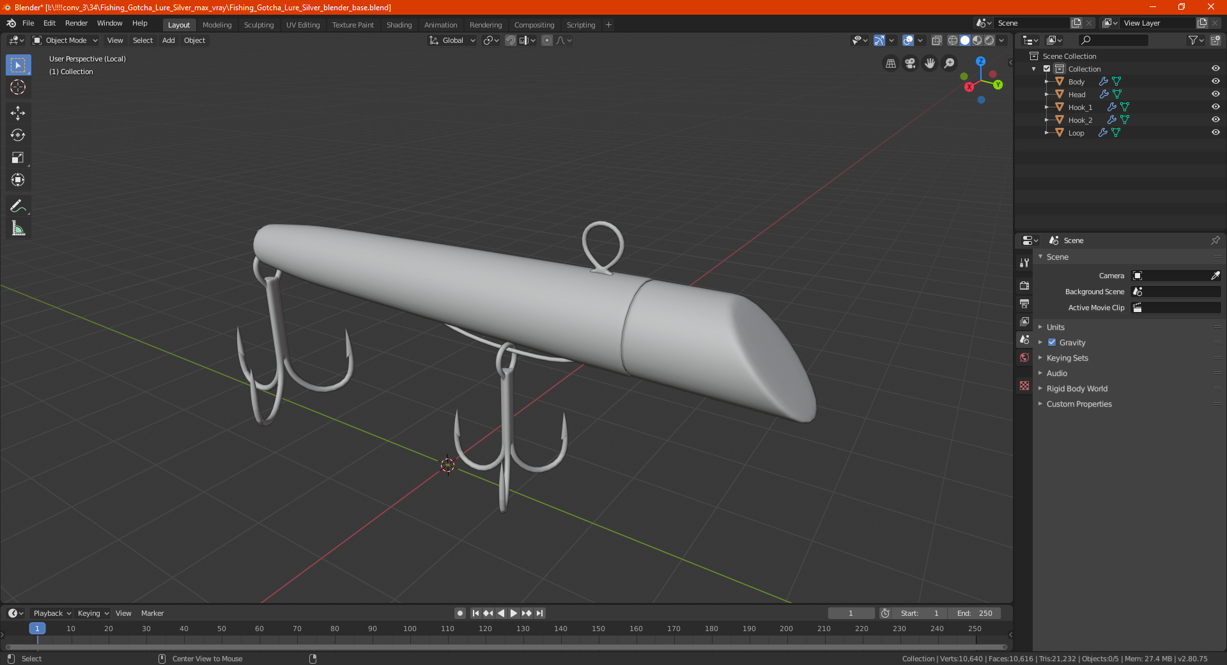1227x665 pixels.
Task: Open Global transform orientation dropdown
Action: pos(452,40)
